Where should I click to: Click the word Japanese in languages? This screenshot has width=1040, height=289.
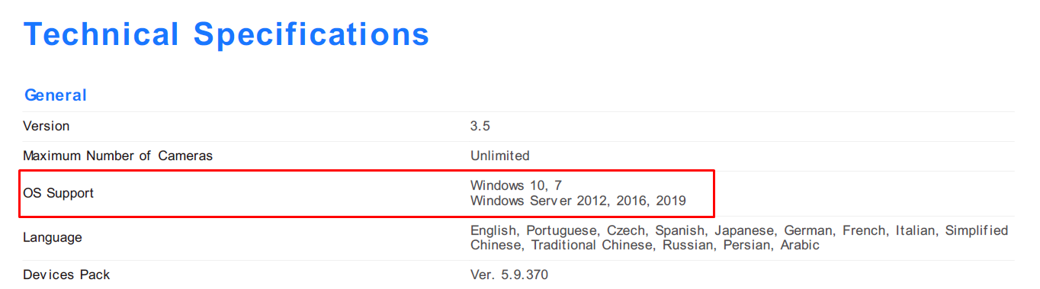pyautogui.click(x=745, y=230)
